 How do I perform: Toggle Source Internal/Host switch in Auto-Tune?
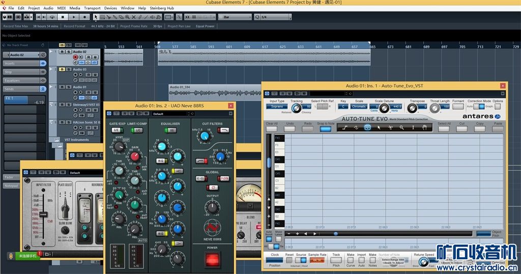(300, 260)
